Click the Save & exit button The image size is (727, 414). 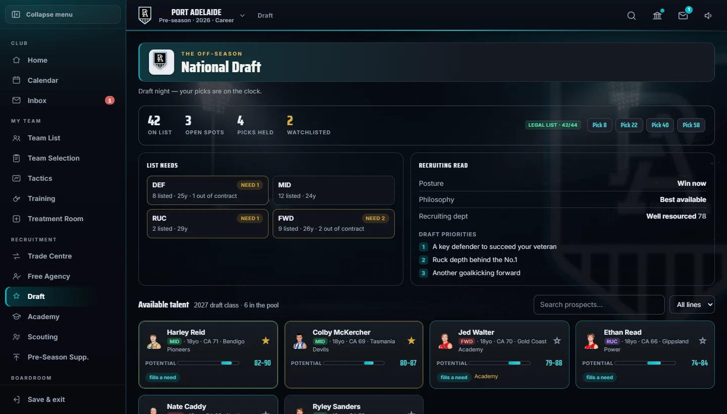63,399
